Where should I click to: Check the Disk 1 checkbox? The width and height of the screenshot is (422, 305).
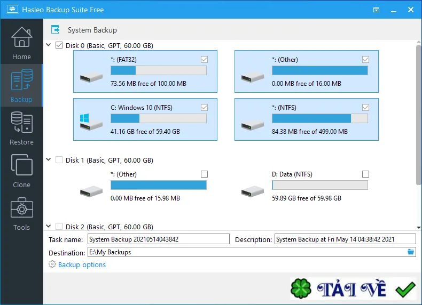pos(59,159)
